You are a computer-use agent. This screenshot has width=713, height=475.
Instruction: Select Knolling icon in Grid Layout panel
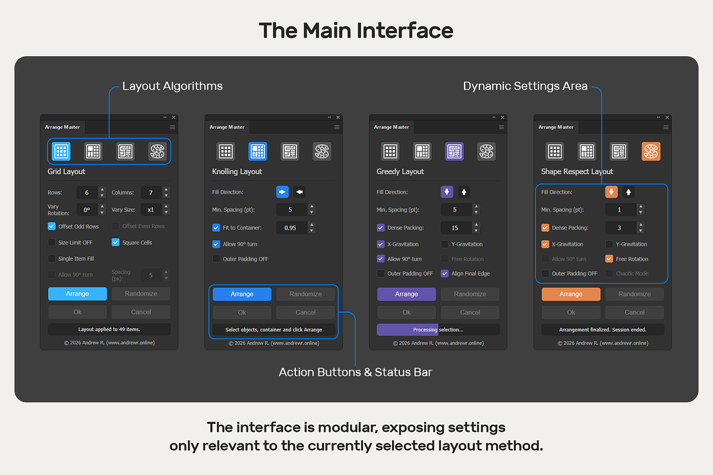93,151
